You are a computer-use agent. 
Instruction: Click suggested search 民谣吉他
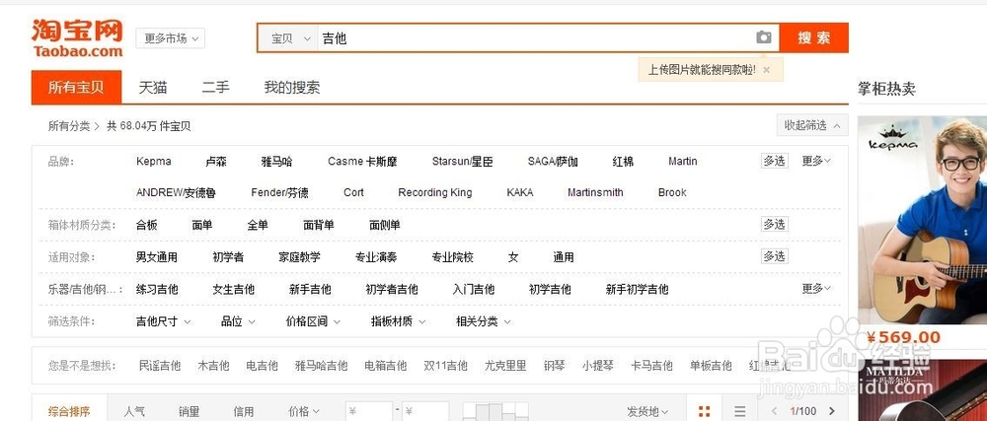click(x=160, y=365)
